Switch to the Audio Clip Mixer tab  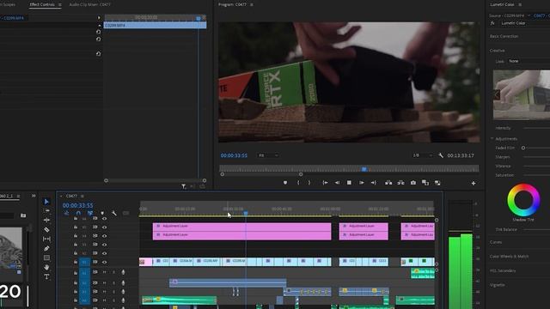click(89, 4)
